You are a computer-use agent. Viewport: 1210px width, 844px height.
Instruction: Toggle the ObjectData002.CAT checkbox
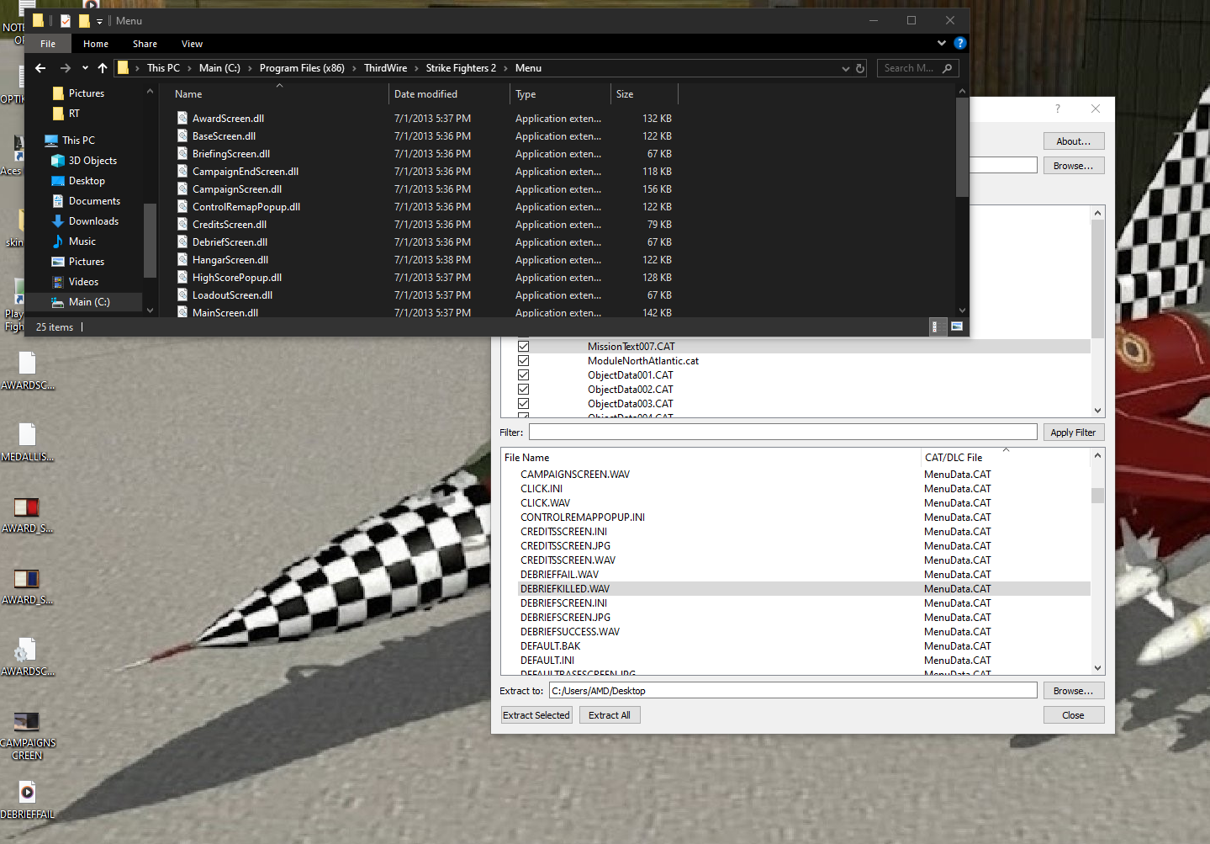[523, 390]
